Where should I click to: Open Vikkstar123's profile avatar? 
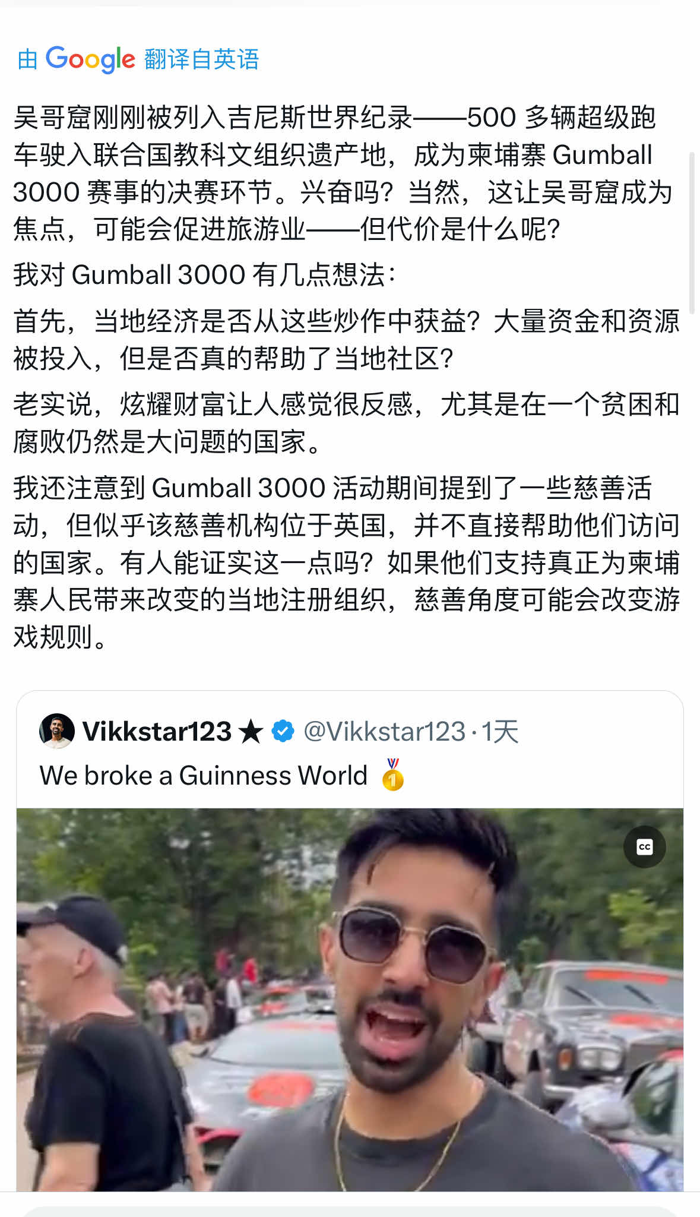pyautogui.click(x=57, y=731)
